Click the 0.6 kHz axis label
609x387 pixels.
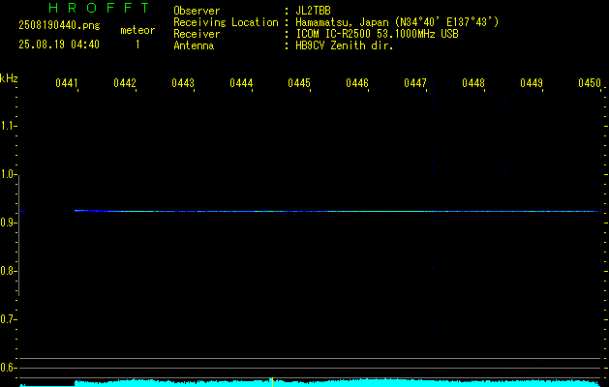(x=8, y=368)
